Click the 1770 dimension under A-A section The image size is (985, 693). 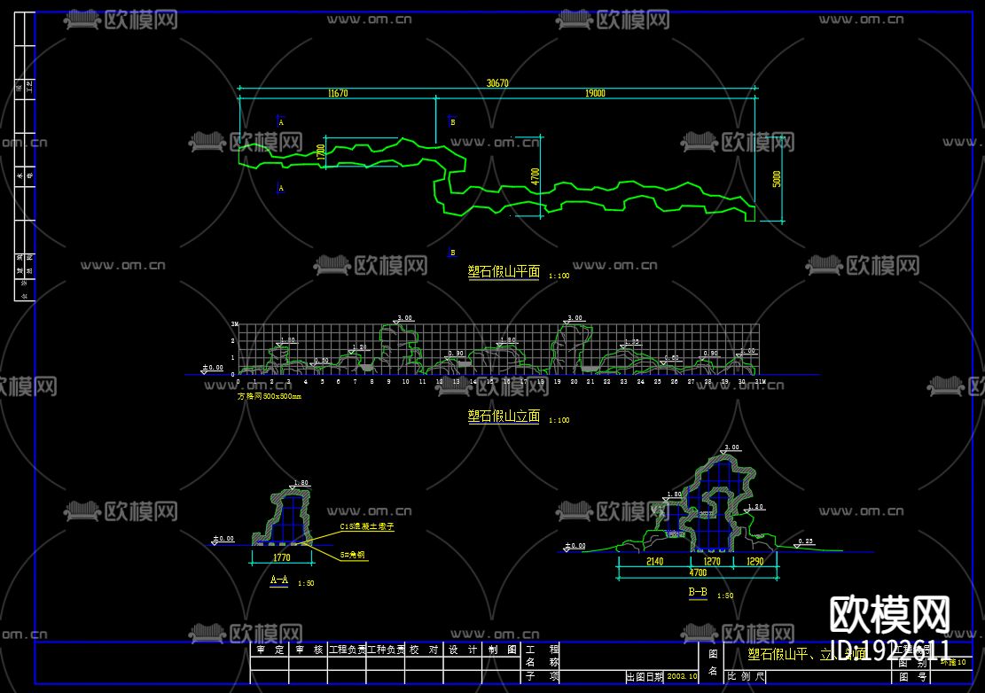point(281,558)
